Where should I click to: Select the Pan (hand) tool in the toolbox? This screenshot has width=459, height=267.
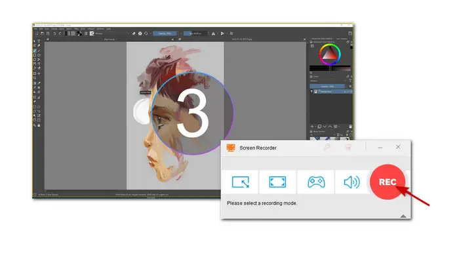coord(39,125)
